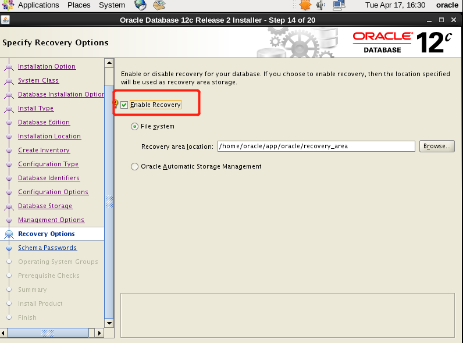The height and width of the screenshot is (343, 463).
Task: Click the oracle user menu
Action: [x=447, y=5]
